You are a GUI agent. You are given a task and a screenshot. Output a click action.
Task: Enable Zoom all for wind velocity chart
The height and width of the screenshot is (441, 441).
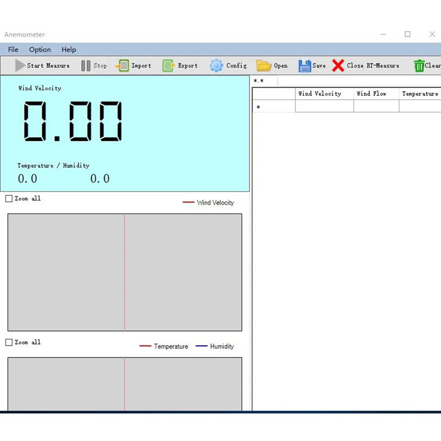click(9, 199)
